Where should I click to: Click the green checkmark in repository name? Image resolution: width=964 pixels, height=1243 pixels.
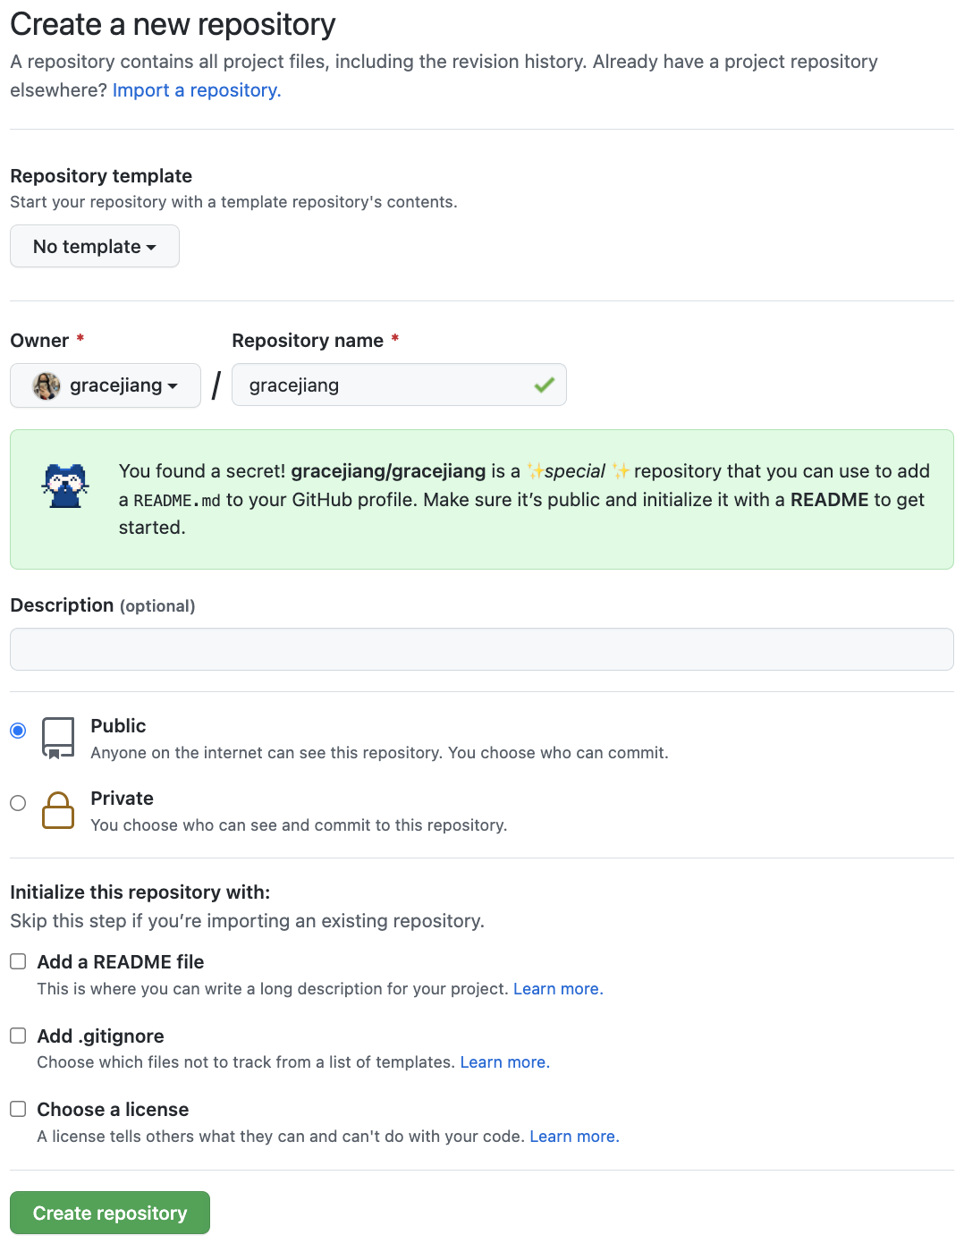pos(544,385)
